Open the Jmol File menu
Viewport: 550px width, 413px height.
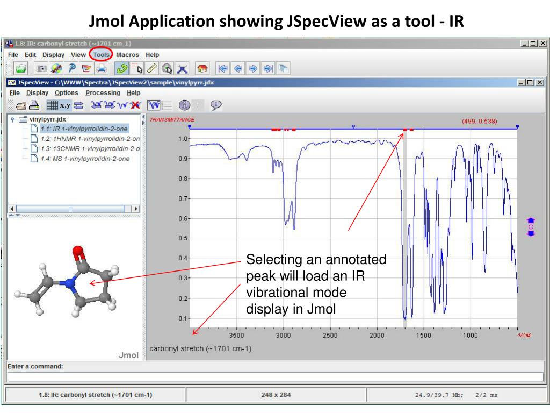(x=13, y=55)
